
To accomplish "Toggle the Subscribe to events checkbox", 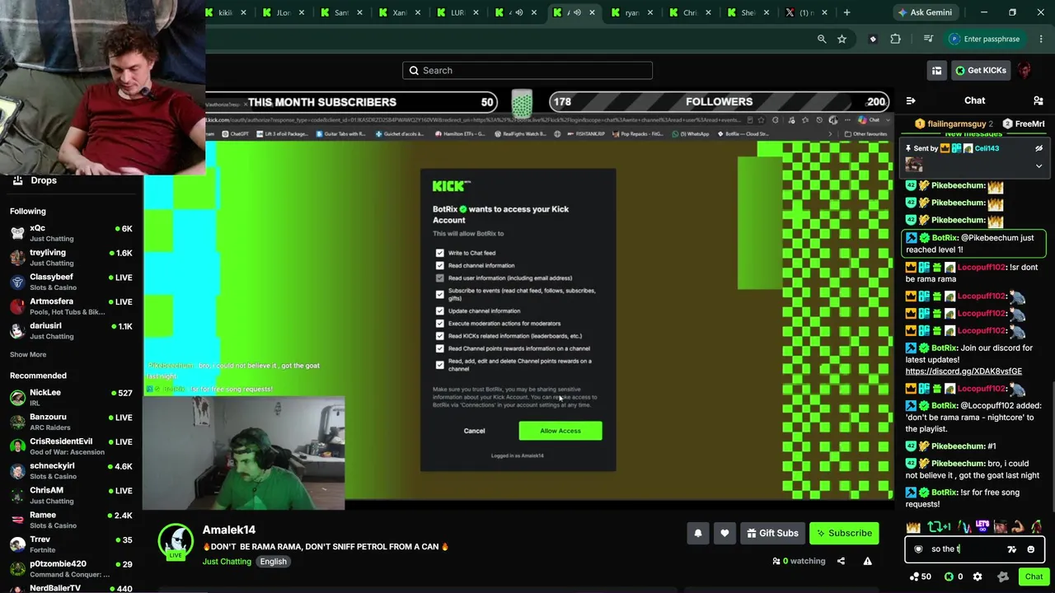I will click(440, 294).
